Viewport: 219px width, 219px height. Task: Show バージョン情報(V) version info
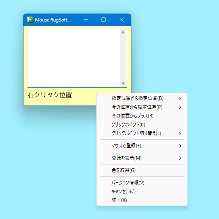(142, 182)
